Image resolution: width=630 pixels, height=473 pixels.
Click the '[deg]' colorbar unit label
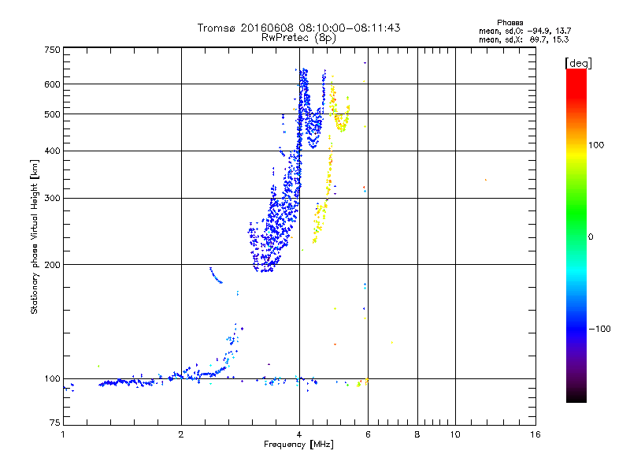click(578, 63)
